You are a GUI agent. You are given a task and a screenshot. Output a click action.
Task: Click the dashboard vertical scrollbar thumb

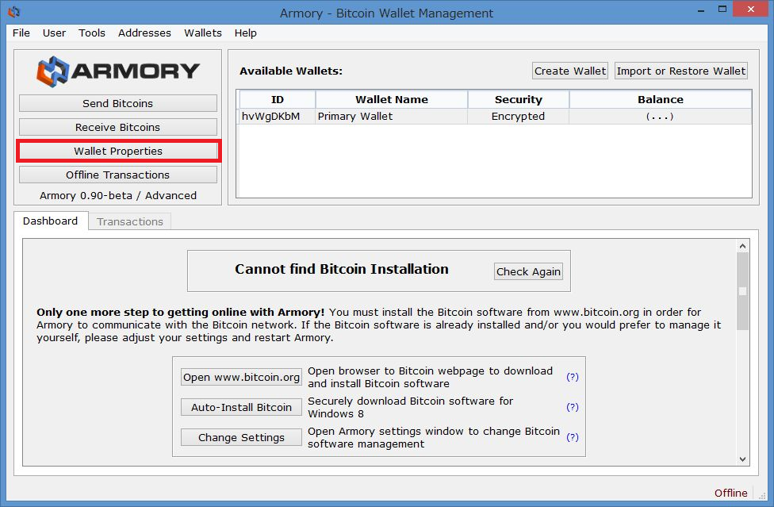742,291
